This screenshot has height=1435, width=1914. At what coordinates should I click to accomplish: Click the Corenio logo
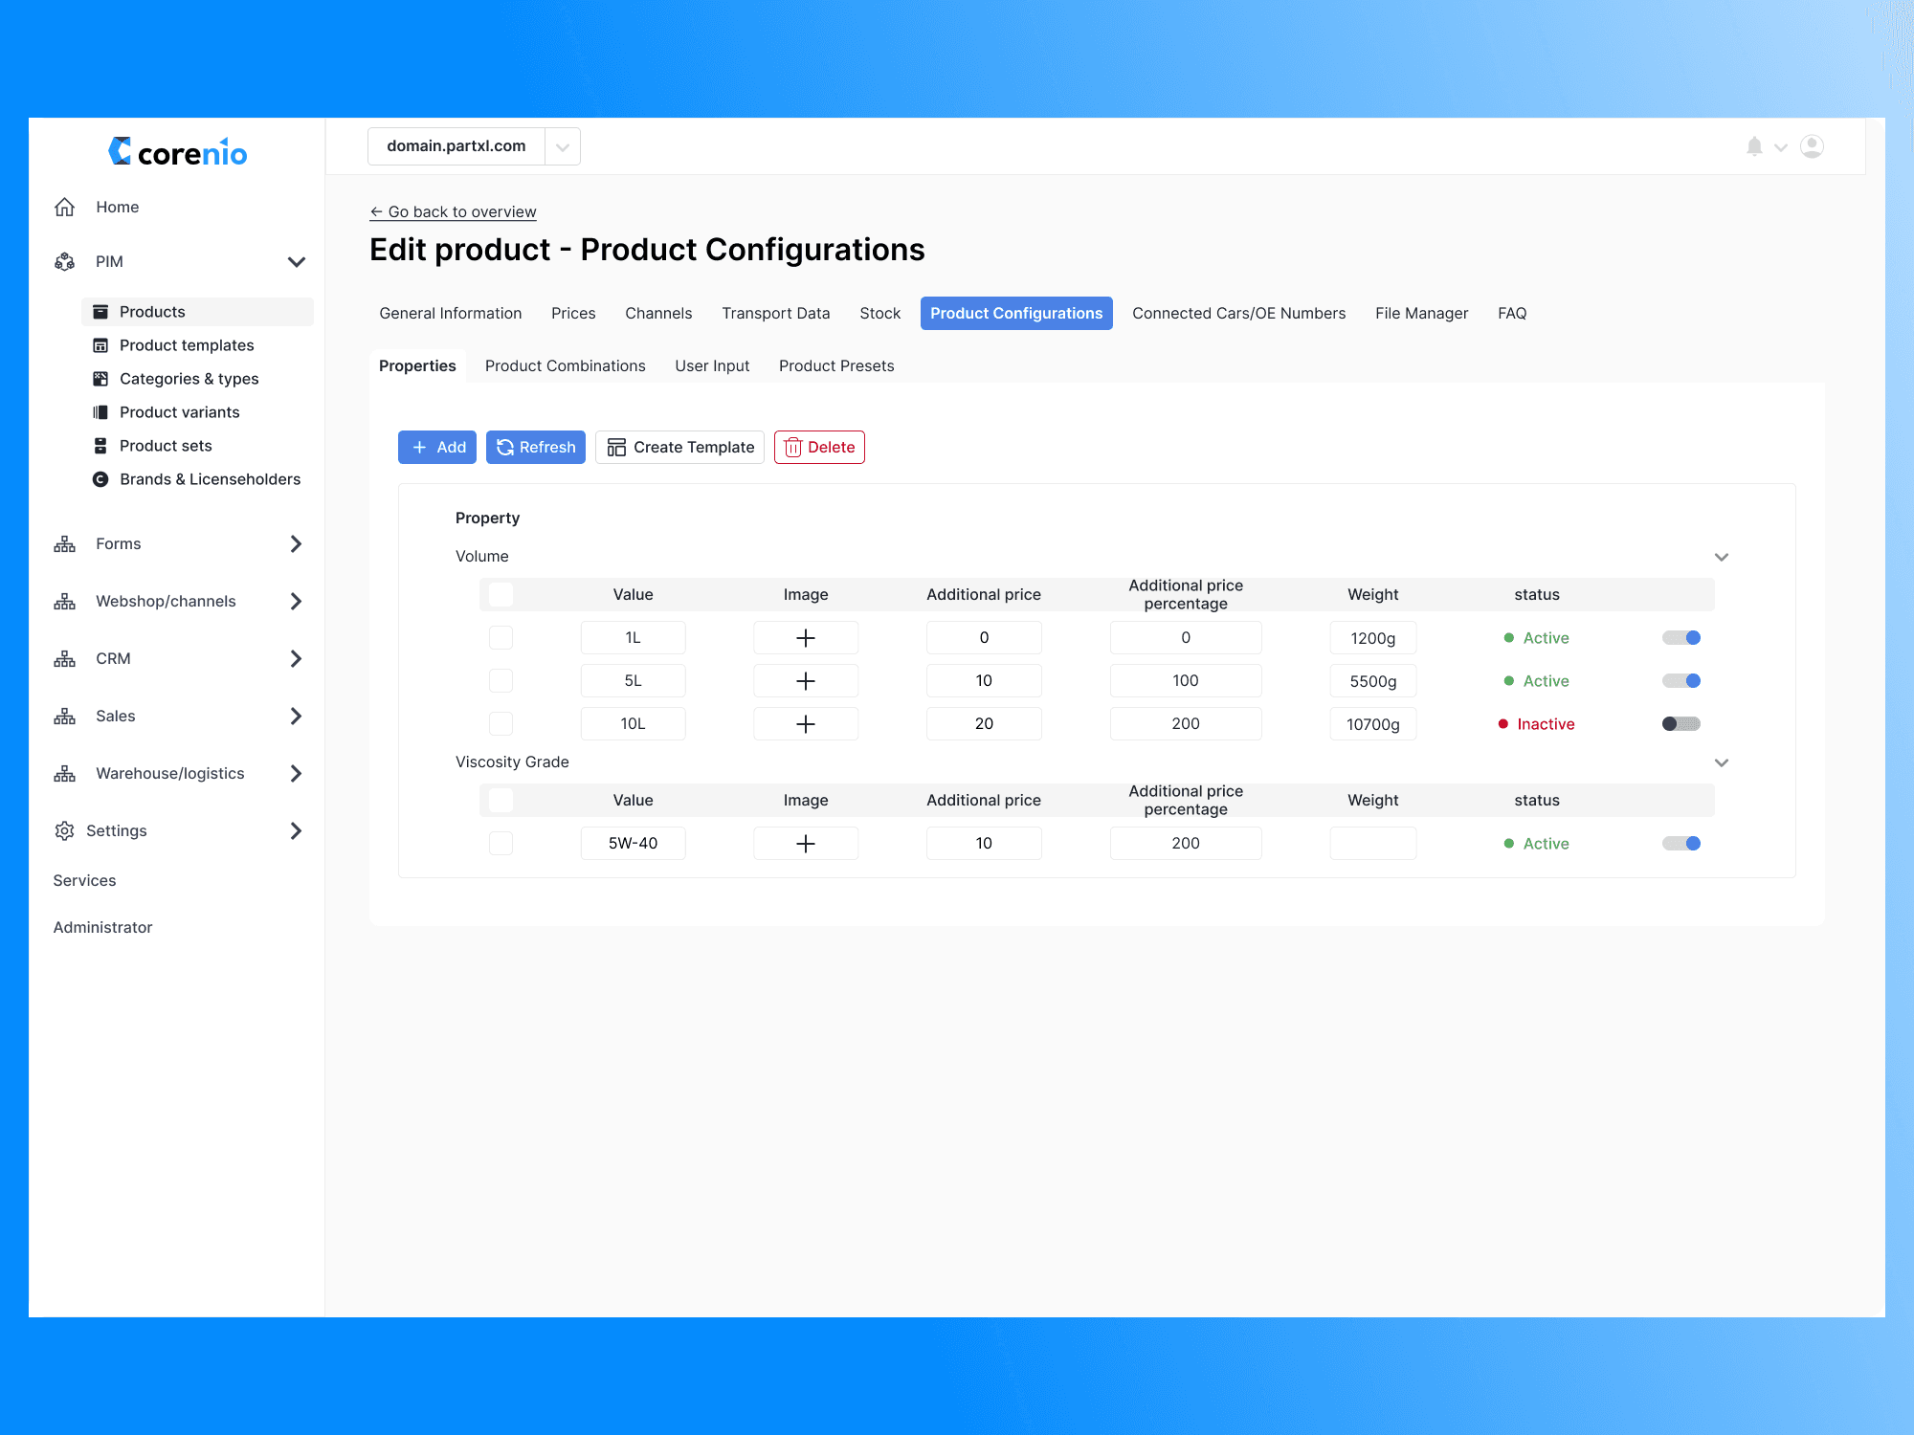click(178, 152)
